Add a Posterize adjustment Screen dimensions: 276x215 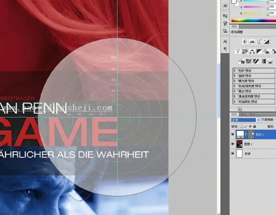click(249, 61)
